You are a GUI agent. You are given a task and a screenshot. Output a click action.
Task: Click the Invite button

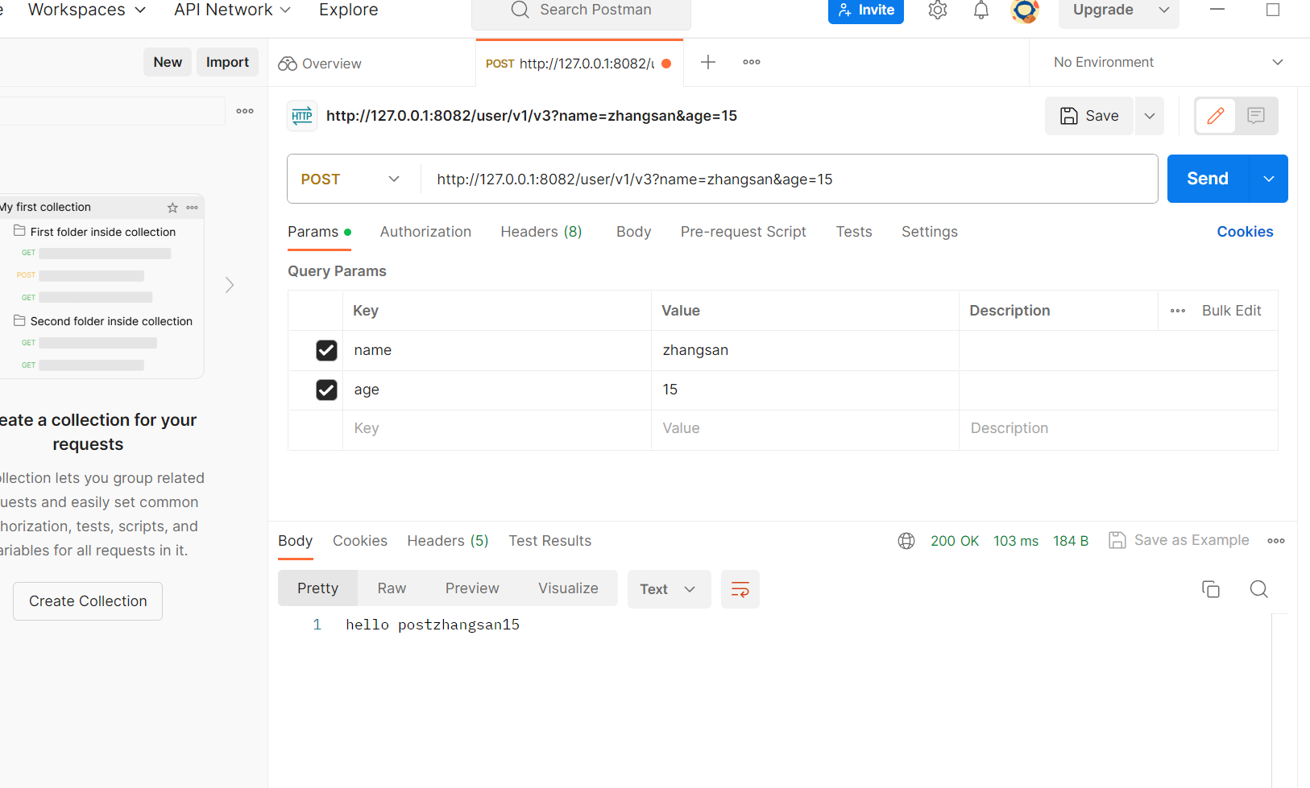pos(866,10)
